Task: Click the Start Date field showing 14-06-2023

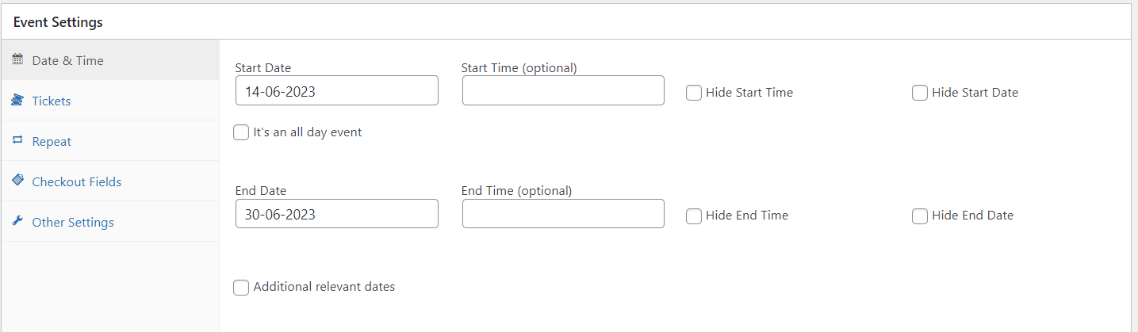Action: [336, 90]
